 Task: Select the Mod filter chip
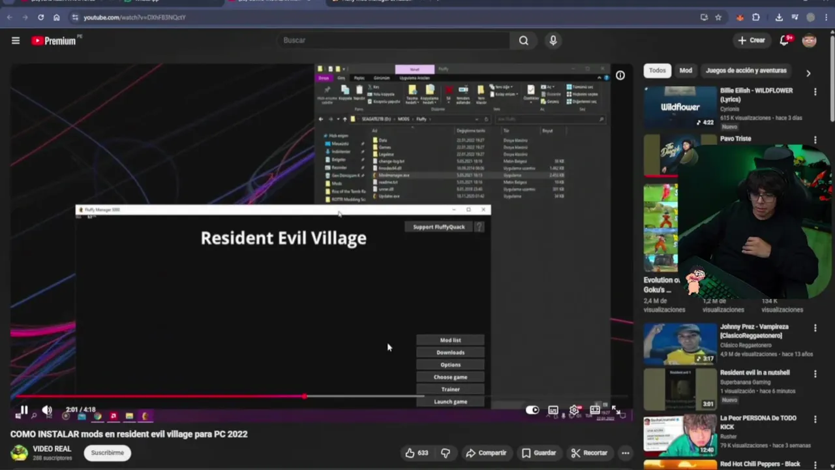coord(686,70)
